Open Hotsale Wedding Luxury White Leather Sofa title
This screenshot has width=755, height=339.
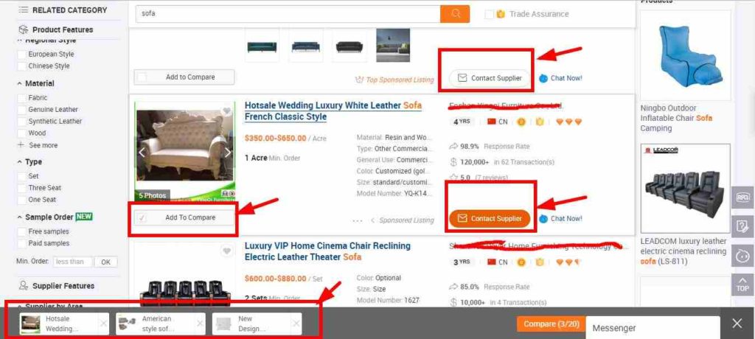(x=333, y=111)
